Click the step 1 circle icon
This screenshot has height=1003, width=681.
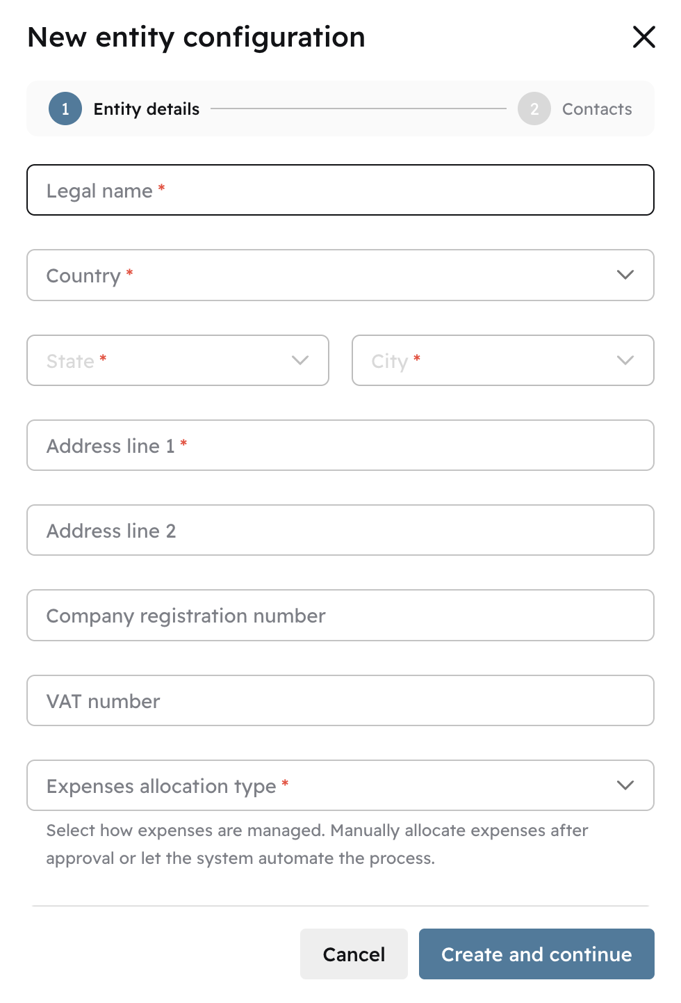[x=65, y=109]
